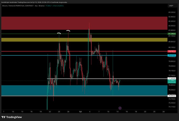The width and height of the screenshot is (179, 121).
Task: Click the Eyl month label on time axis
Action: 81,112
